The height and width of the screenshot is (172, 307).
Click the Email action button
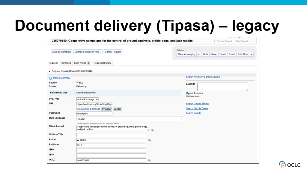[232, 54]
